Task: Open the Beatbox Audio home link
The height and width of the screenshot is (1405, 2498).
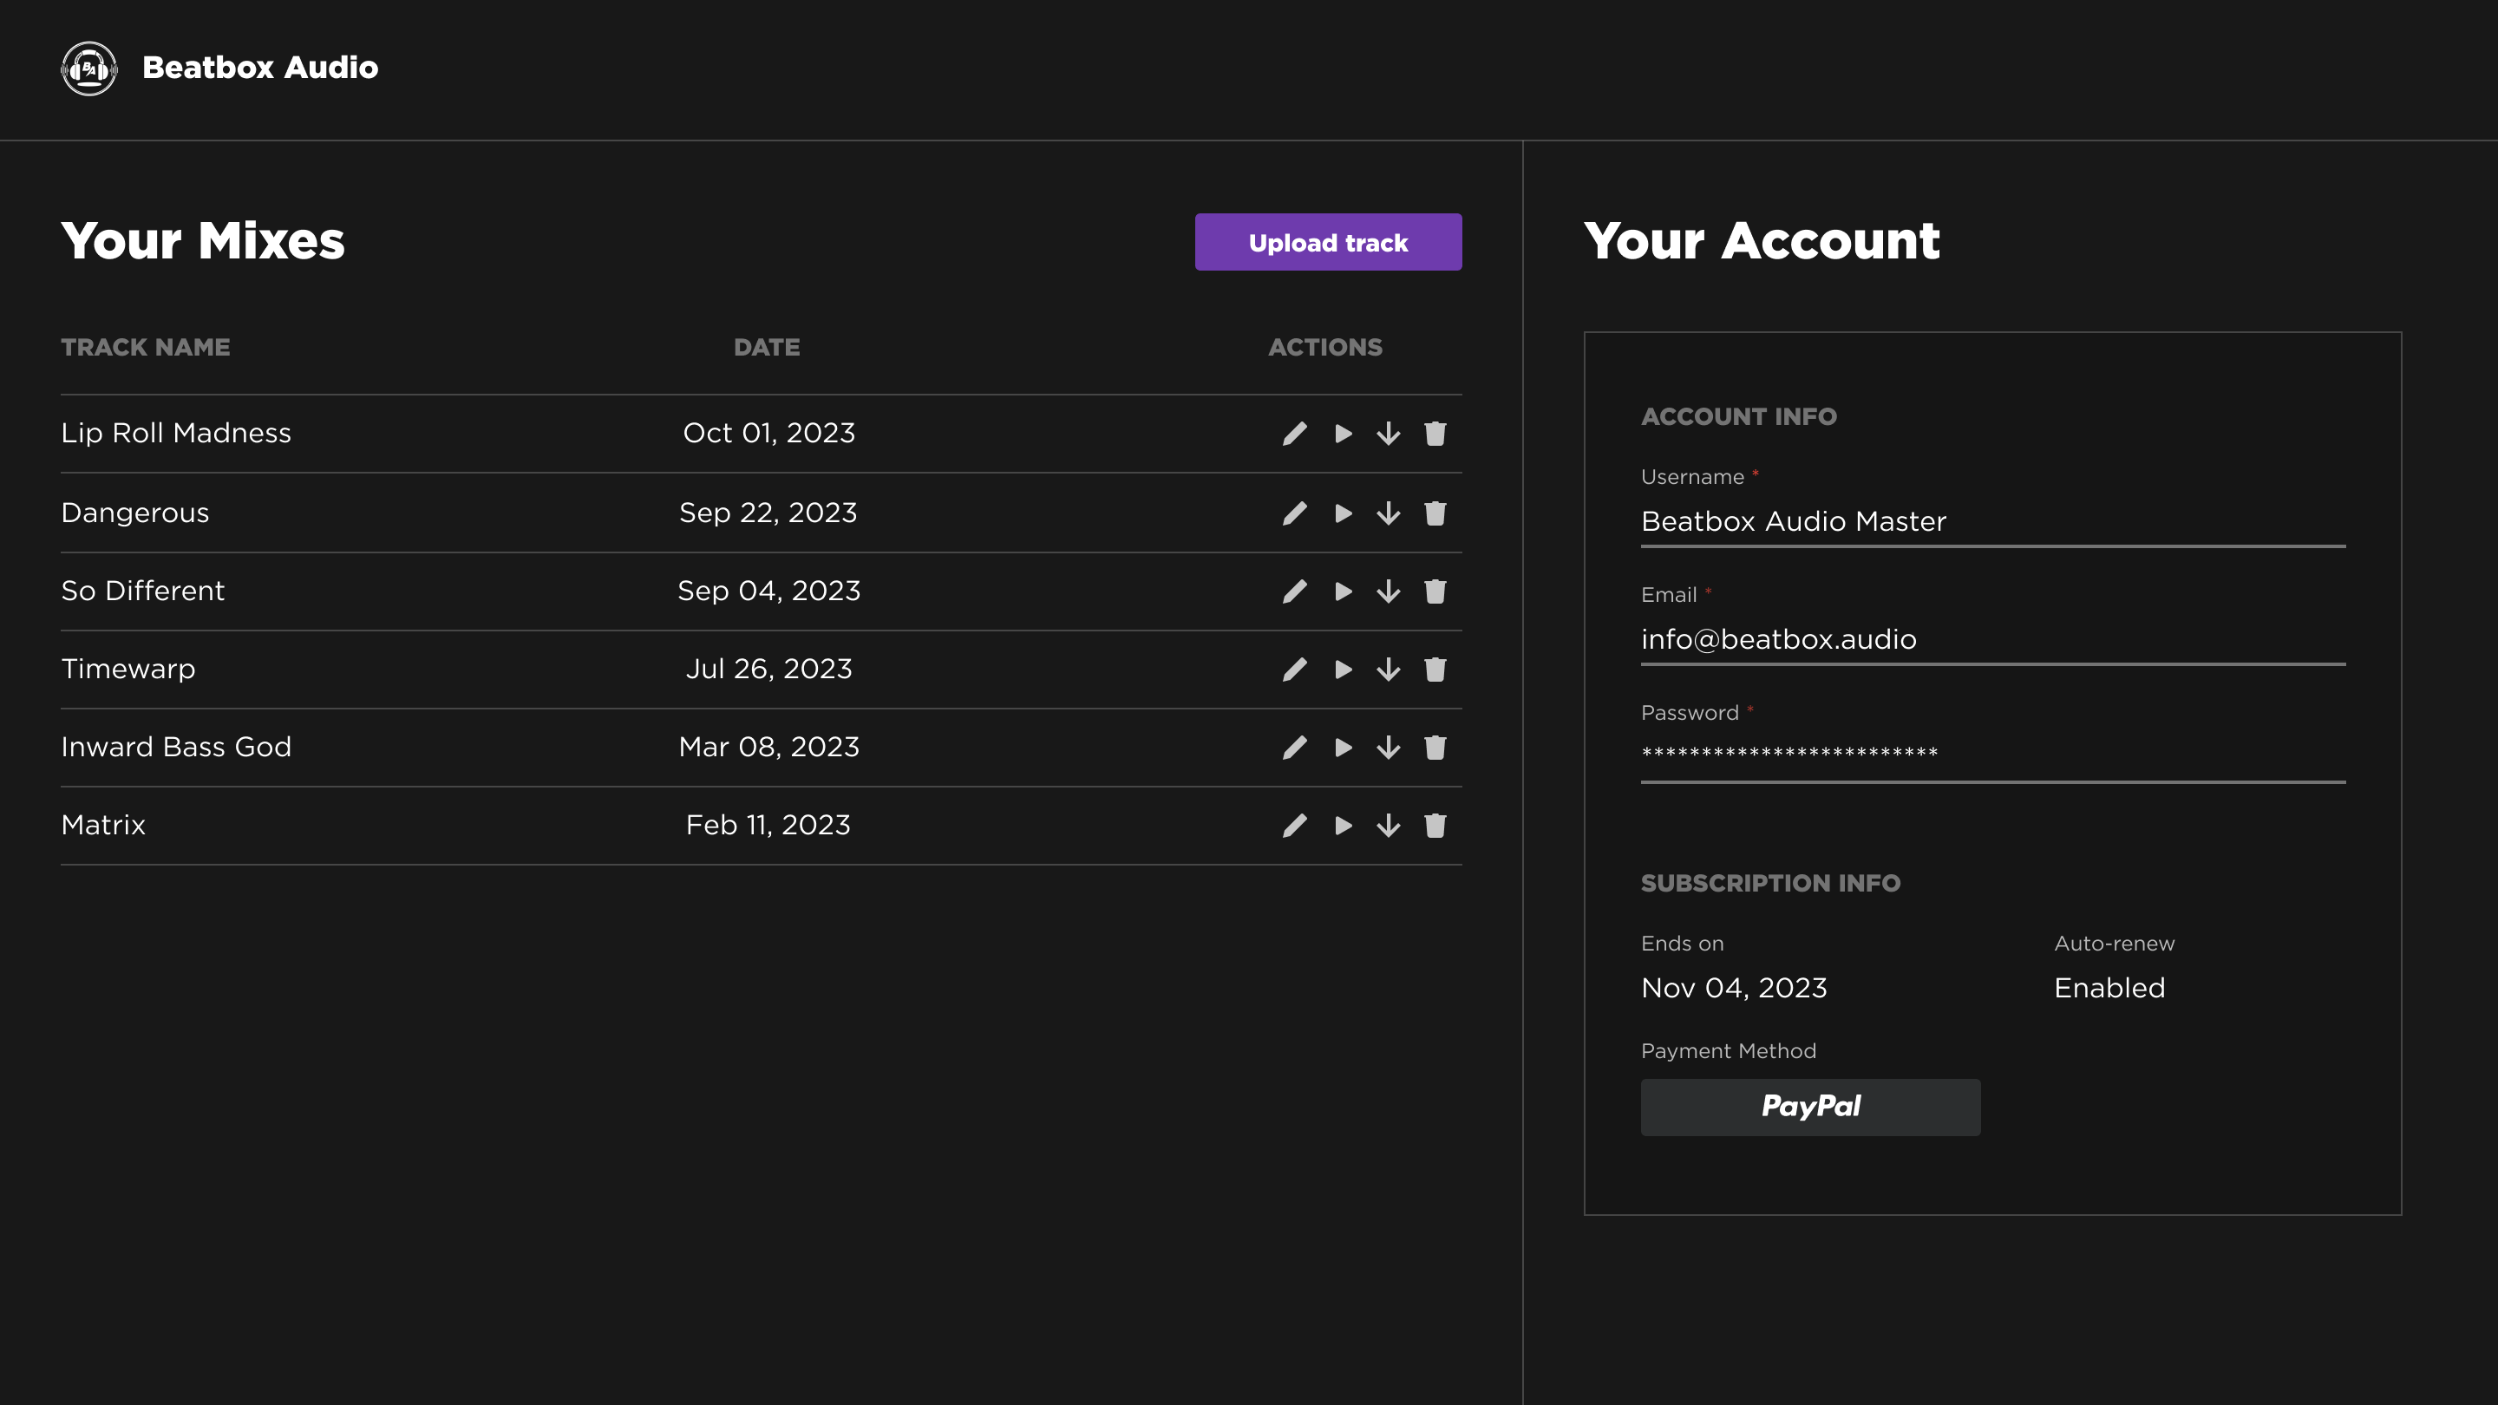Action: (x=260, y=68)
